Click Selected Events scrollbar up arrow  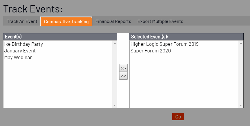(x=241, y=43)
